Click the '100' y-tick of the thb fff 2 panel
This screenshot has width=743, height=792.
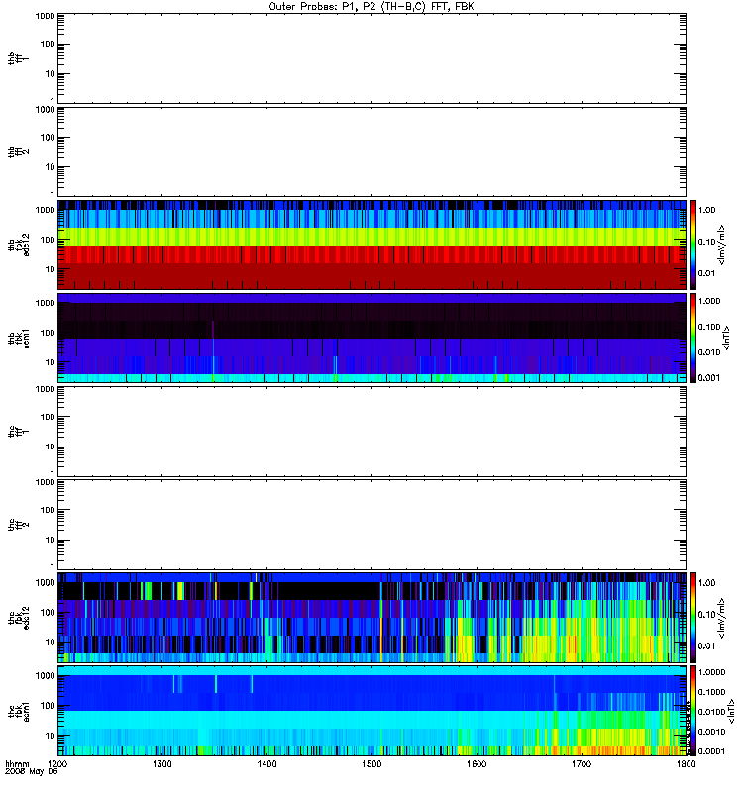point(48,138)
